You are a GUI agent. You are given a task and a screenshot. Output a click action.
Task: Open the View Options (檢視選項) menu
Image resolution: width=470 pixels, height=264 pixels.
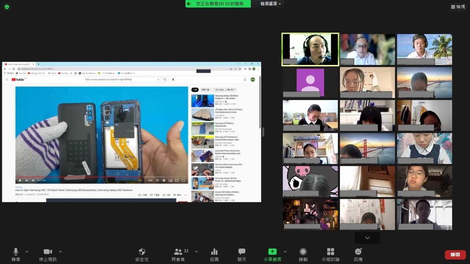click(271, 4)
